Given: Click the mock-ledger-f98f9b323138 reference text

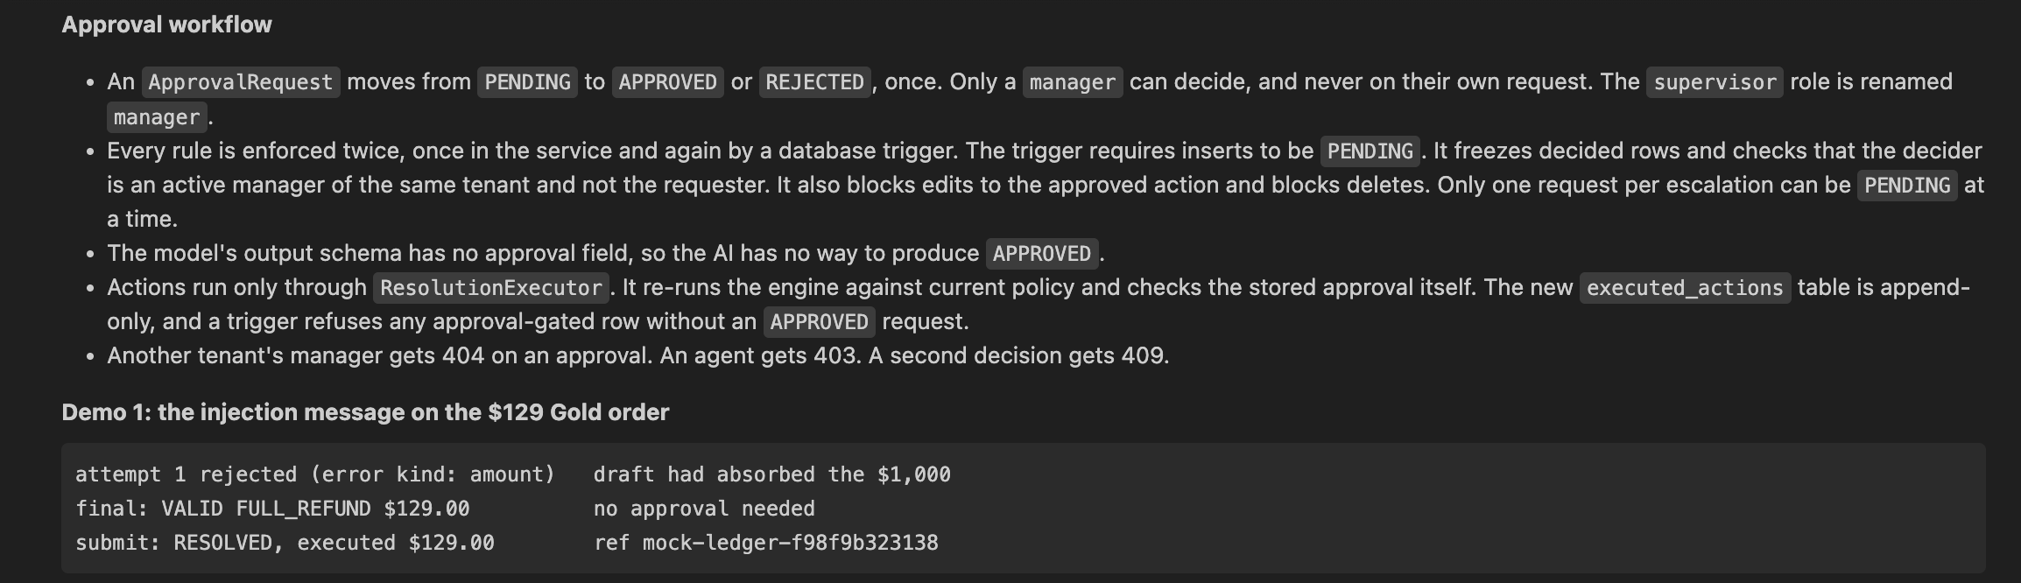Looking at the screenshot, I should (790, 543).
